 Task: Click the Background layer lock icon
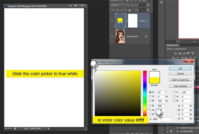tap(146, 36)
